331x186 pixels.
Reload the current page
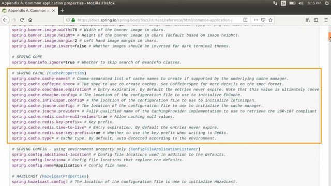tap(22, 20)
